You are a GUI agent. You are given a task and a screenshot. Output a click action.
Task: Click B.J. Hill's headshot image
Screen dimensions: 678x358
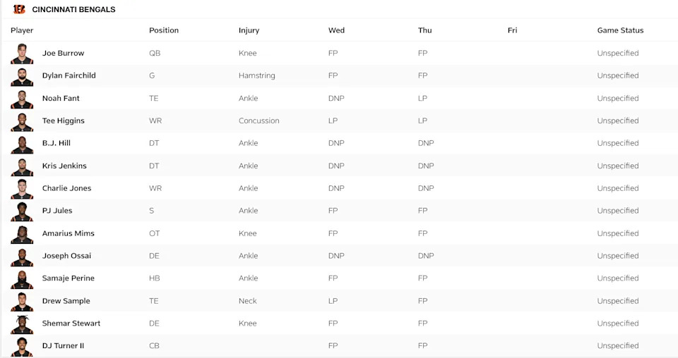click(22, 144)
